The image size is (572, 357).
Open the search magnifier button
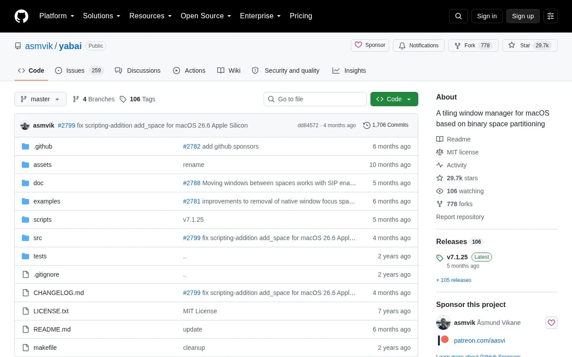tap(458, 16)
